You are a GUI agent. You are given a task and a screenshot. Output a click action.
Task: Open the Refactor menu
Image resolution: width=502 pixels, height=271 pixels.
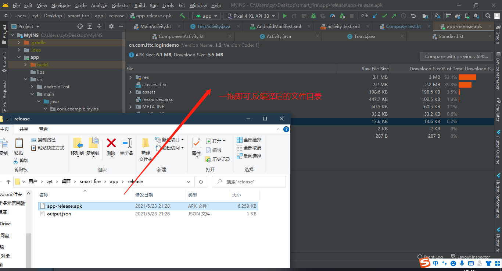(121, 5)
